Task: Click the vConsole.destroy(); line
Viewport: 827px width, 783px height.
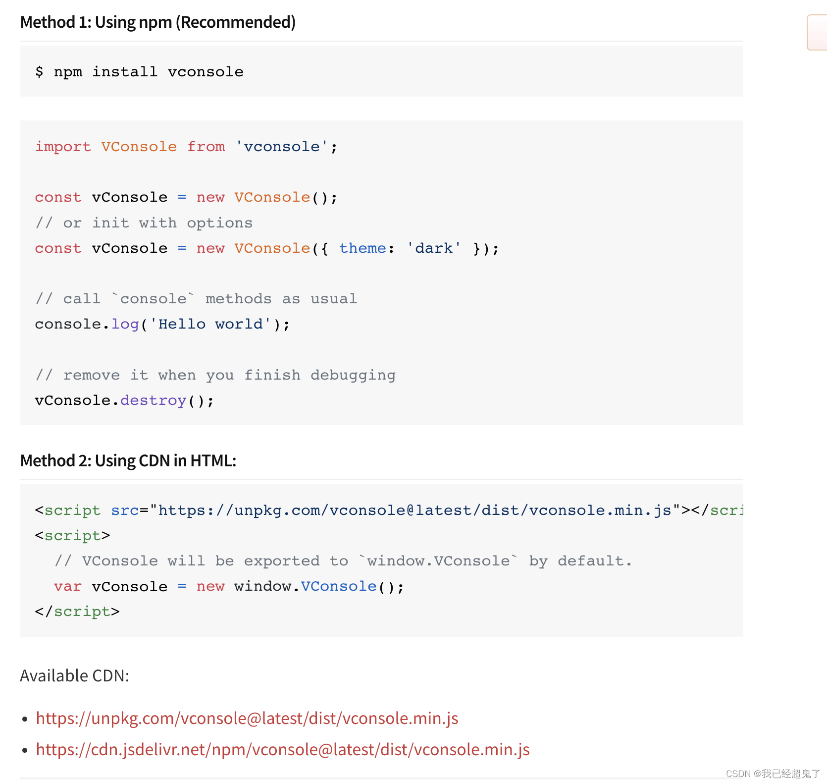Action: tap(124, 400)
